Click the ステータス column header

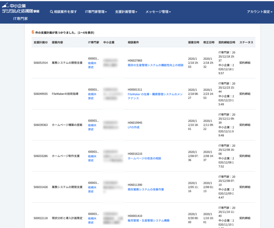[x=246, y=42]
